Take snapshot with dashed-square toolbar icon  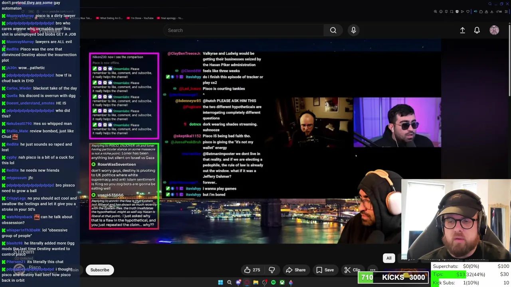point(452,12)
